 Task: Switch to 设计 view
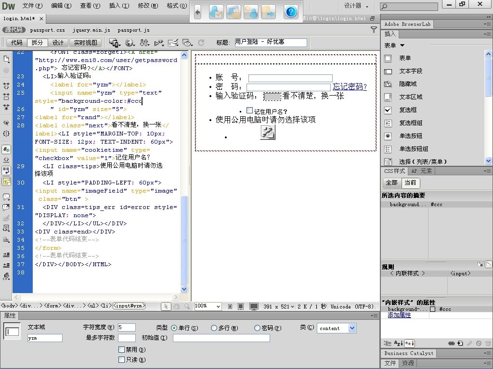coord(58,43)
